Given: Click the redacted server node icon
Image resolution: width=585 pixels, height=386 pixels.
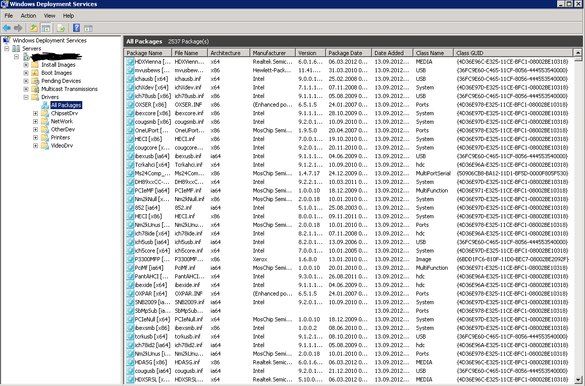Looking at the screenshot, I should pos(26,57).
